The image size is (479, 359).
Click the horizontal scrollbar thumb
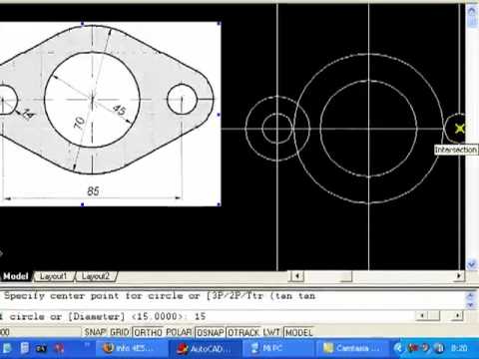[x=345, y=276]
